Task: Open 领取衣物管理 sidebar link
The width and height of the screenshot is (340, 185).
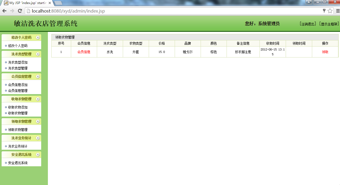Action: pos(18,130)
